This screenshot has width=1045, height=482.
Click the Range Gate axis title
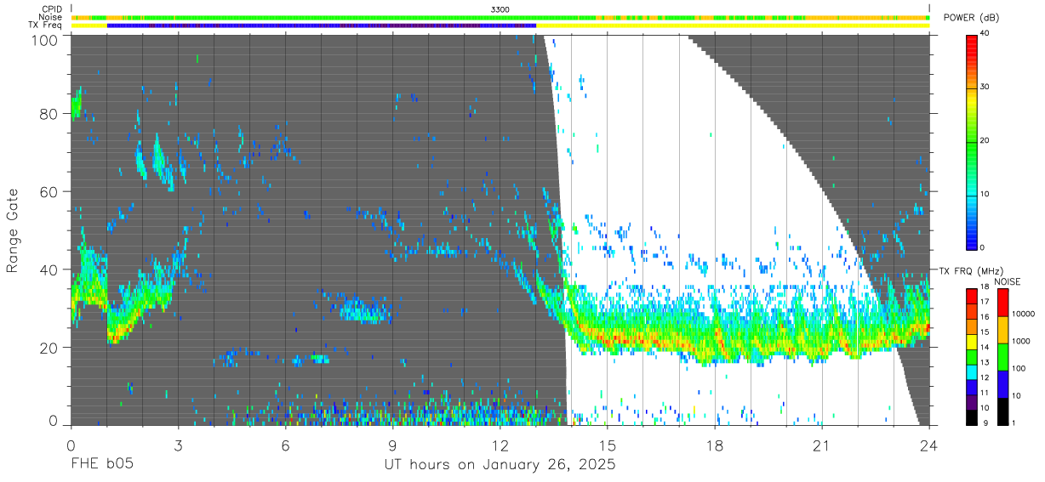[x=13, y=231]
